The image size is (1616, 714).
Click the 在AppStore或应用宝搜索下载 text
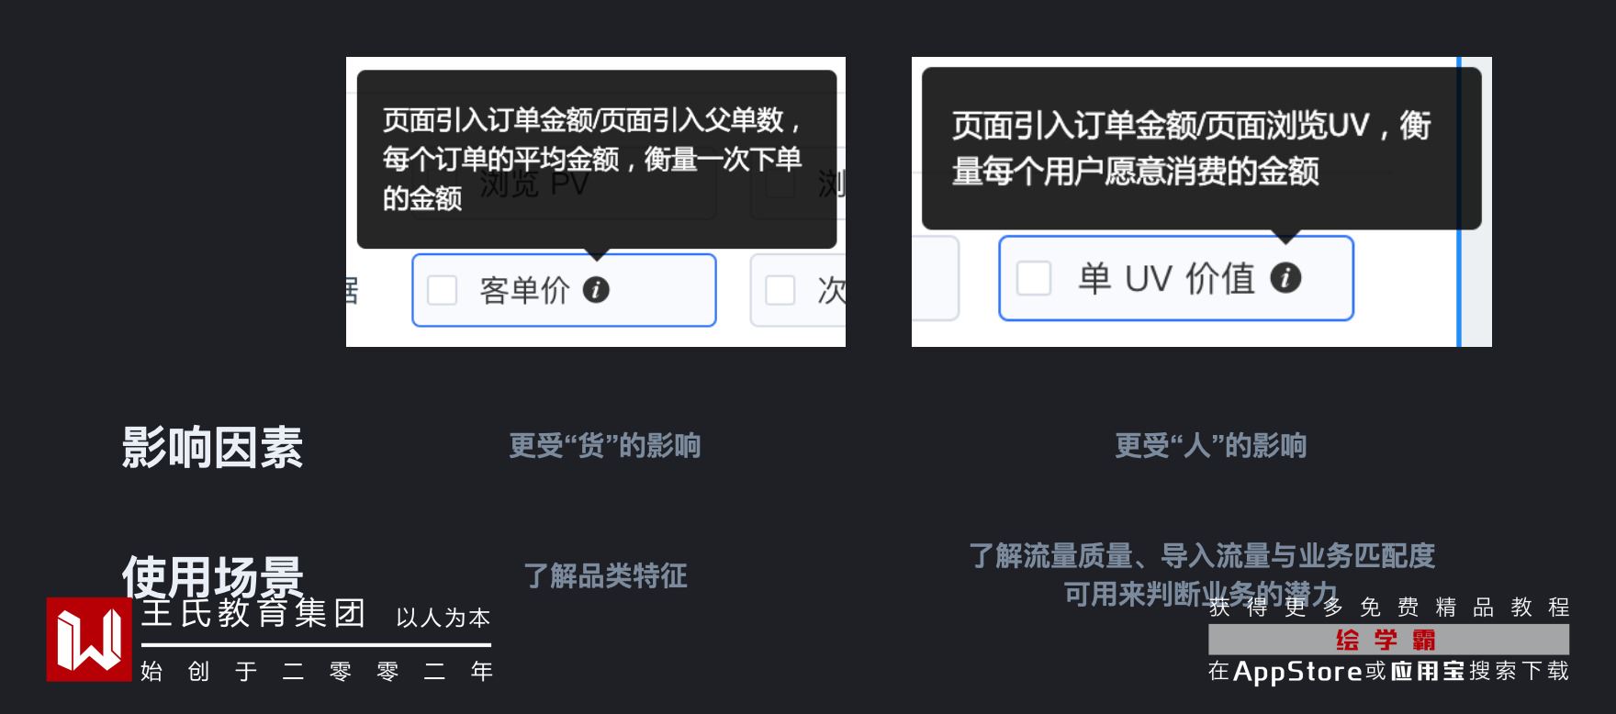pos(1388,671)
